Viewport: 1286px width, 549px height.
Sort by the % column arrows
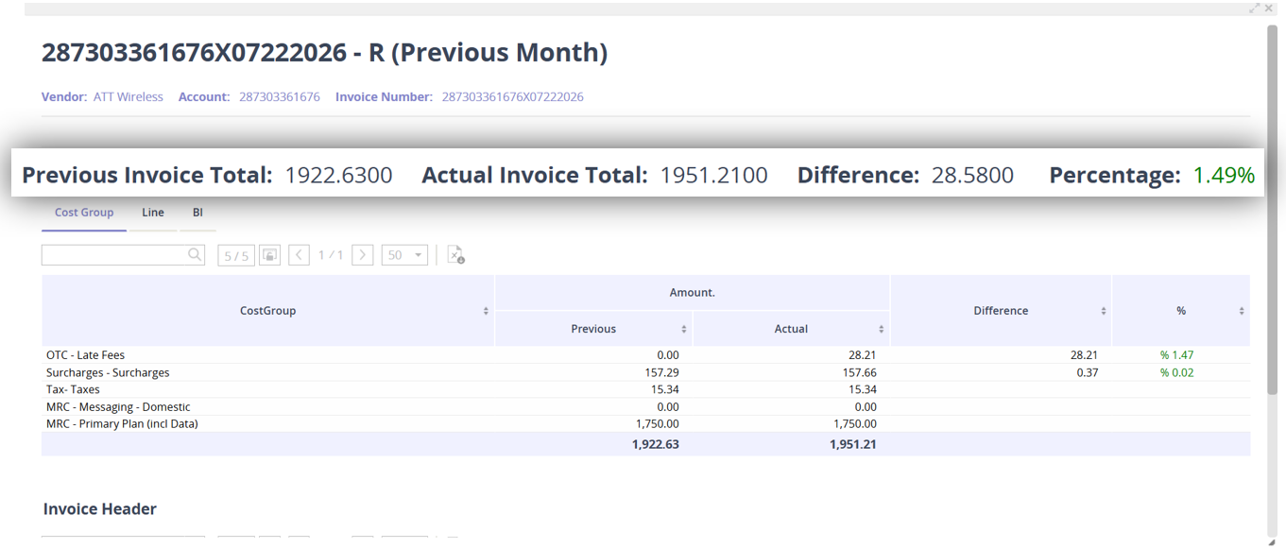point(1242,311)
